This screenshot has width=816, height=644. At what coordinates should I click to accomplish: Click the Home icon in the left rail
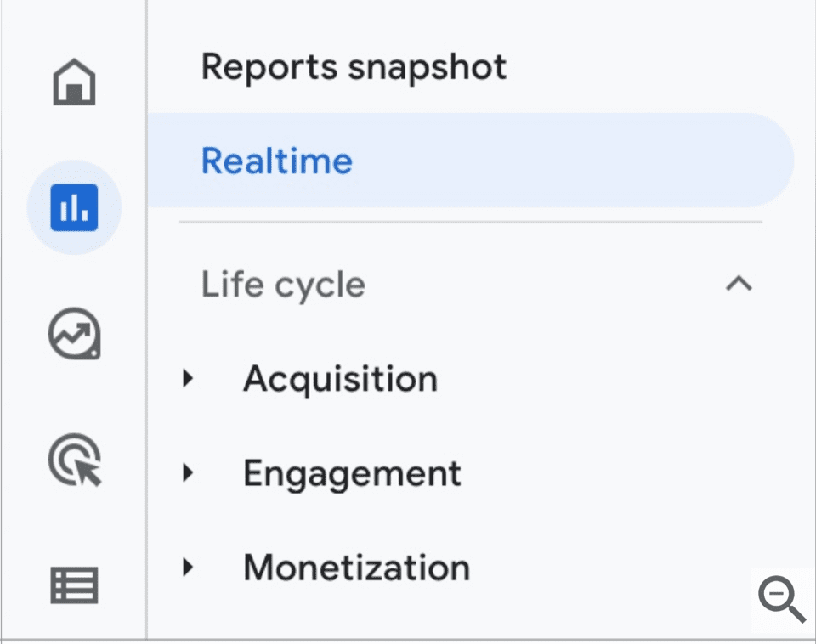[75, 82]
